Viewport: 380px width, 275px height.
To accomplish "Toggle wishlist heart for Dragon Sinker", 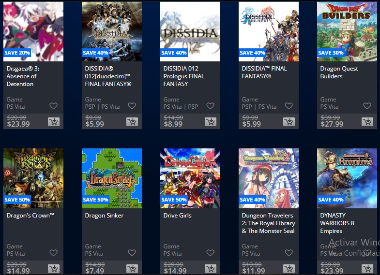I will [x=132, y=253].
